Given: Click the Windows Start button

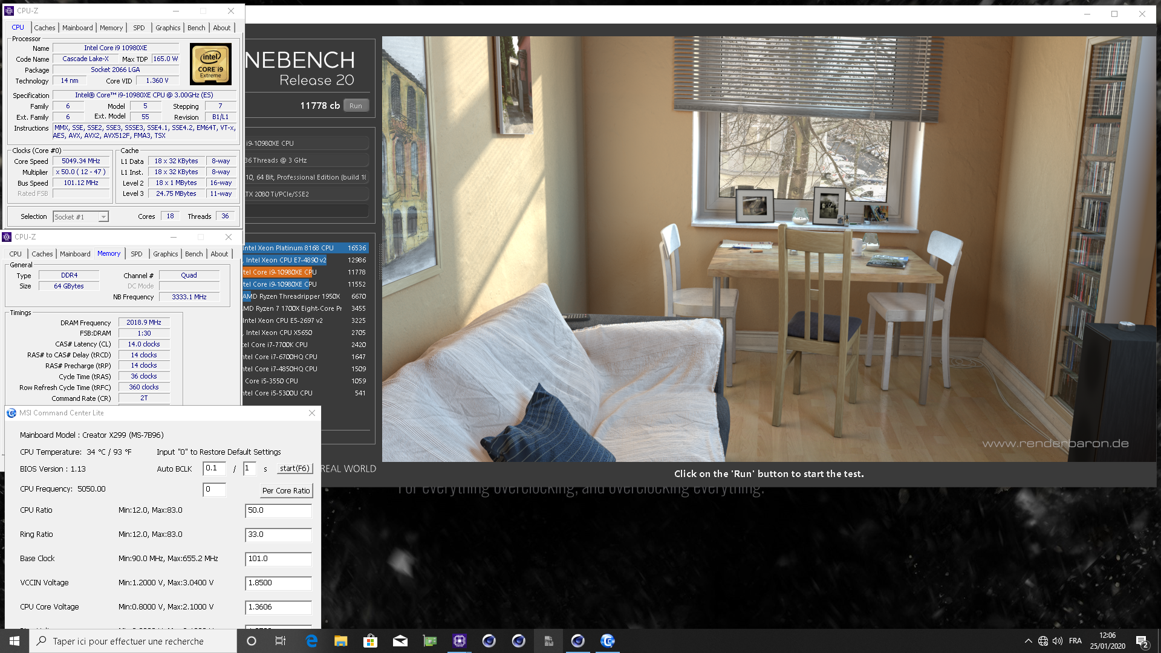Looking at the screenshot, I should [15, 641].
